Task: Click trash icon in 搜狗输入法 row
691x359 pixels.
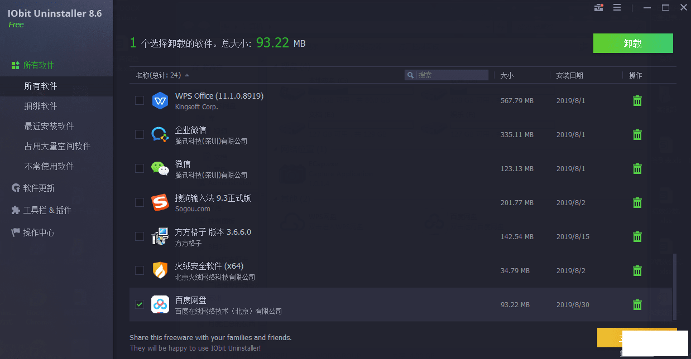Action: click(x=637, y=203)
